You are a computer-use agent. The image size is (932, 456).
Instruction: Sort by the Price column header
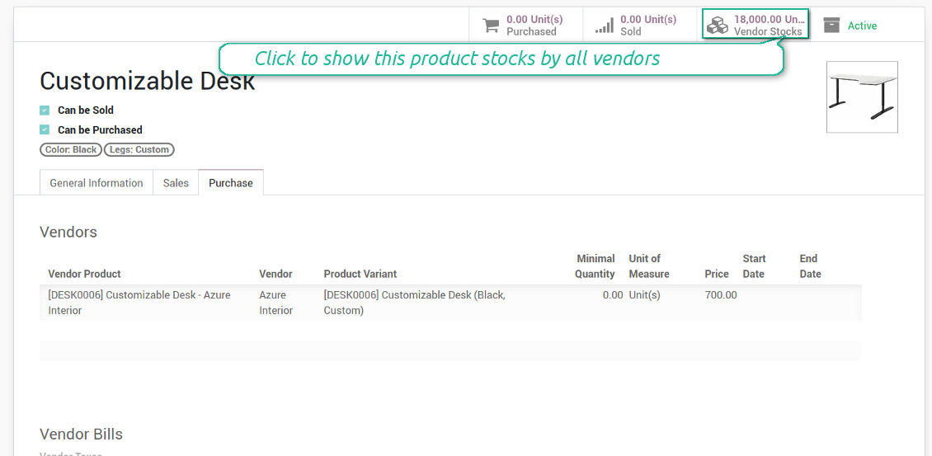(x=717, y=274)
